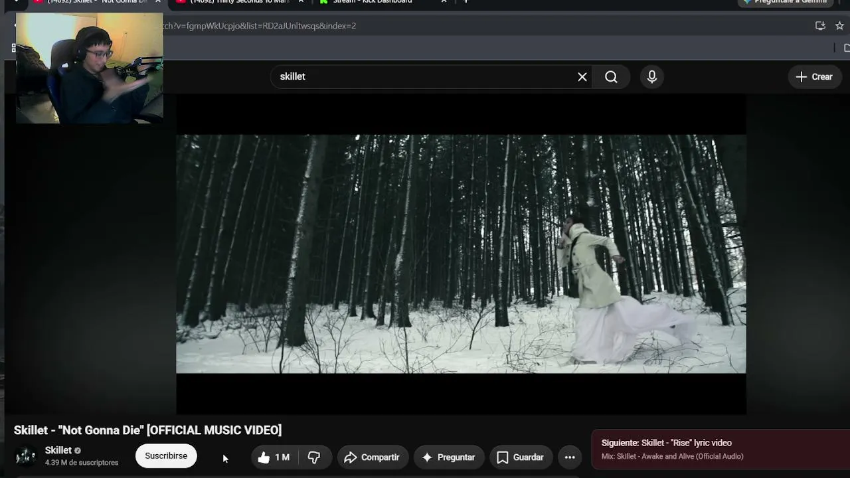Save the video with Guardar
The image size is (850, 478).
point(521,457)
